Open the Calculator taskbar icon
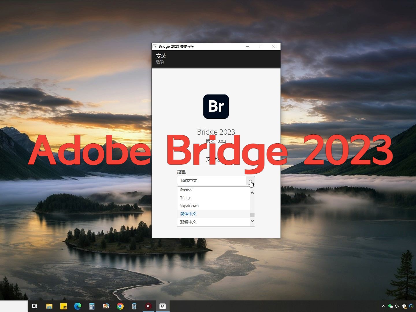The width and height of the screenshot is (416, 312). pos(92,306)
